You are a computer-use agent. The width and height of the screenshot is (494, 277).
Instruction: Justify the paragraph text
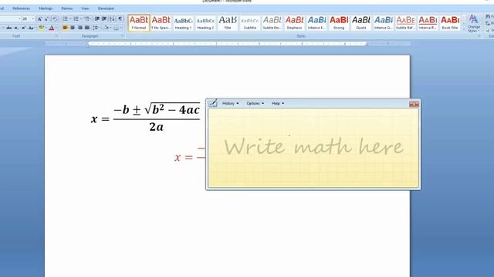[x=87, y=28]
